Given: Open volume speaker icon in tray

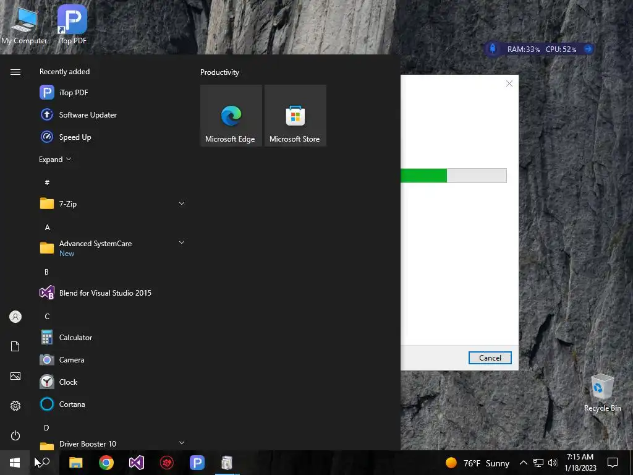Looking at the screenshot, I should (x=553, y=463).
